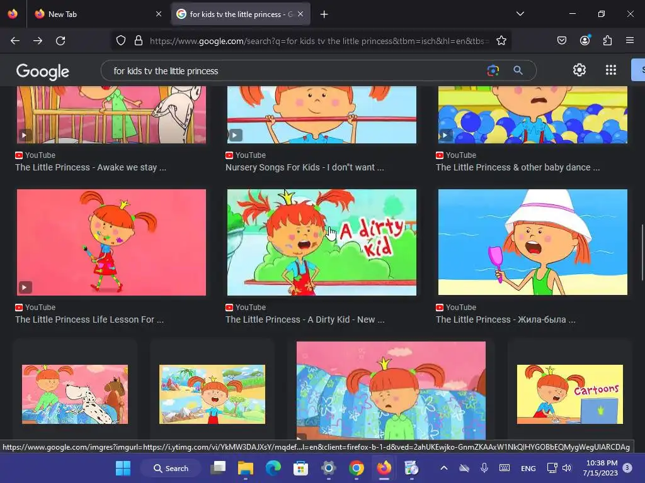645x483 pixels.
Task: Open the clock showing 10:38 PM
Action: (x=600, y=468)
